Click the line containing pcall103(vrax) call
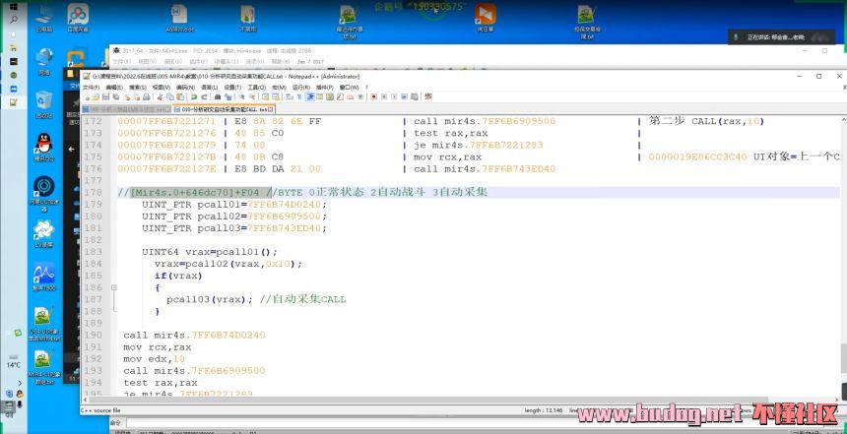This screenshot has width=847, height=434. click(256, 298)
